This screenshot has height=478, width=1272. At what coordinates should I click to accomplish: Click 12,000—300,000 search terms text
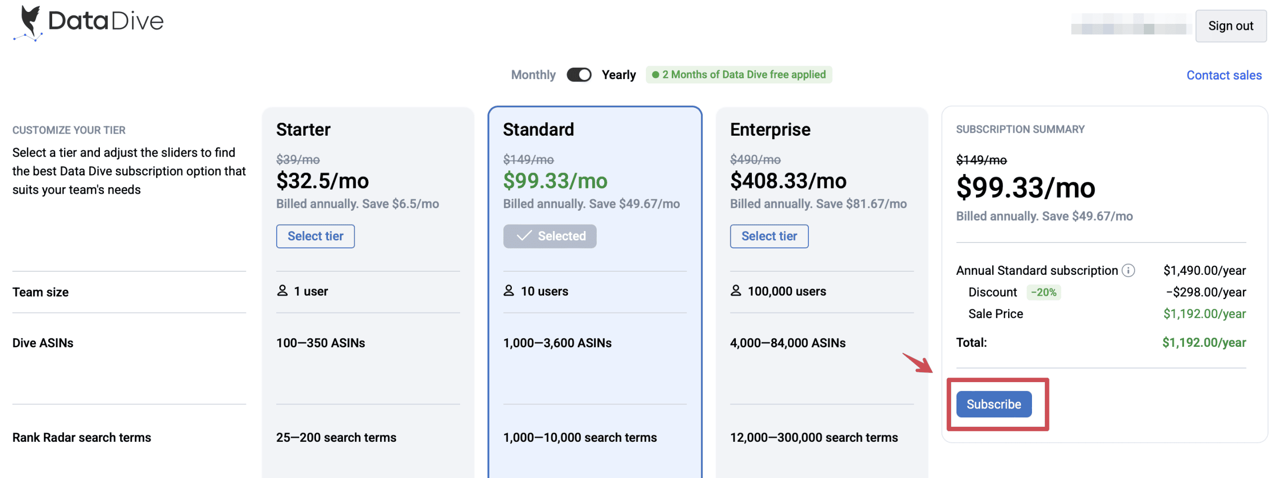tap(813, 437)
